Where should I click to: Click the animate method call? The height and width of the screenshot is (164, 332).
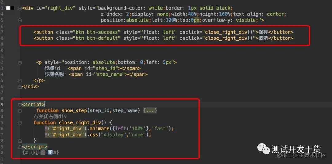[x=99, y=129]
